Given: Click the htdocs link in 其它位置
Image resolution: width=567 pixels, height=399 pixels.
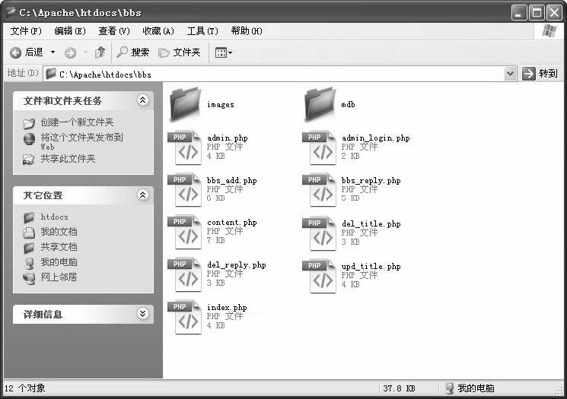Looking at the screenshot, I should (x=55, y=217).
